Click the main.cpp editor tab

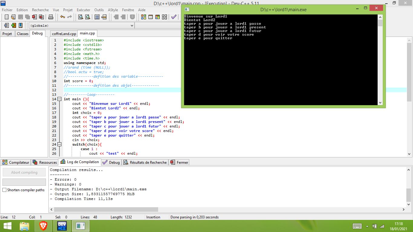[x=87, y=33]
